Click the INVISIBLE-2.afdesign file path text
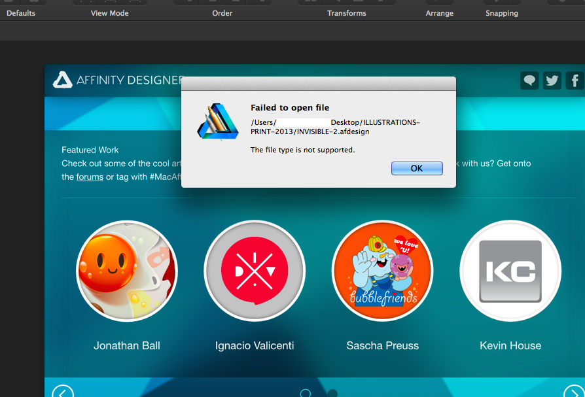 pos(335,127)
